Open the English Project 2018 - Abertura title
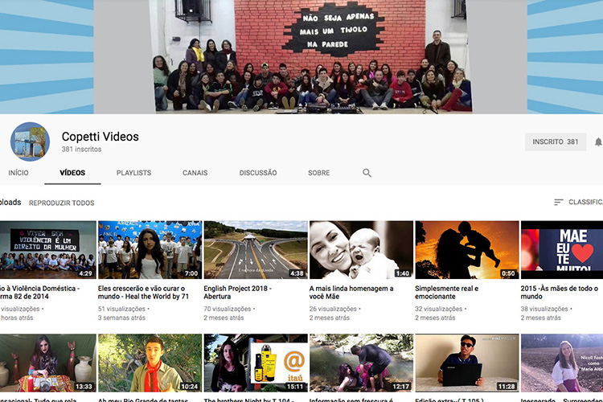This screenshot has width=603, height=402. coord(237,293)
